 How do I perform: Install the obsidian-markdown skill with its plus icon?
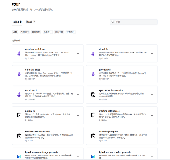tap(78, 53)
